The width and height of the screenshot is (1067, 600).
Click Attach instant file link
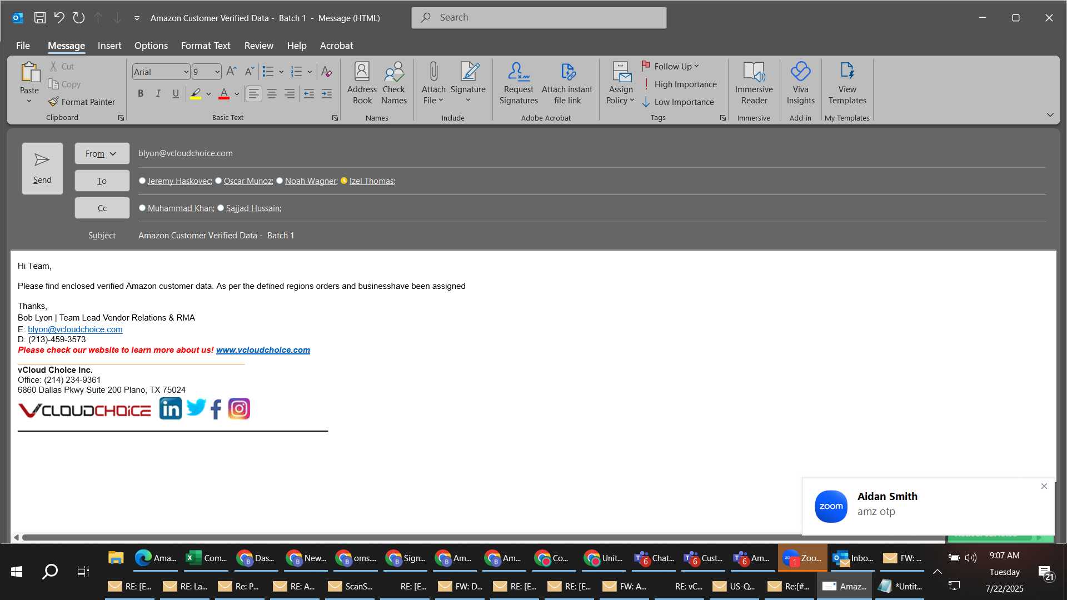(x=567, y=83)
